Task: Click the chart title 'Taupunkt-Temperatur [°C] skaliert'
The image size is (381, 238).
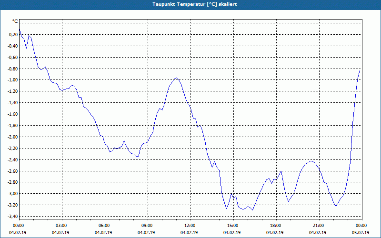Action: (x=195, y=4)
